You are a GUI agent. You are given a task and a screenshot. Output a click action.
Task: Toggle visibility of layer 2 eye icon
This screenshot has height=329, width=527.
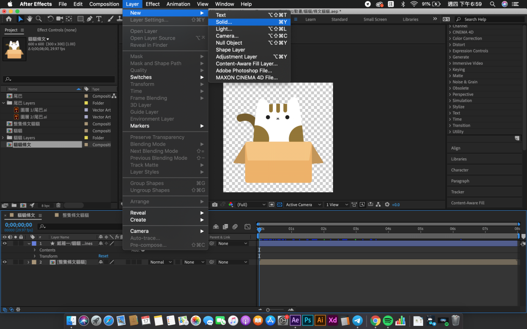pyautogui.click(x=5, y=262)
